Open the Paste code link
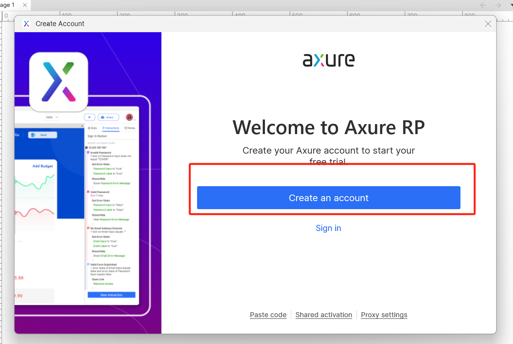Image resolution: width=513 pixels, height=344 pixels. click(x=268, y=315)
